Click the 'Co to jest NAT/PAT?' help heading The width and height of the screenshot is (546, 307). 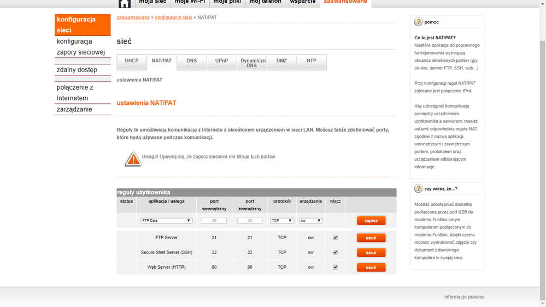(435, 38)
